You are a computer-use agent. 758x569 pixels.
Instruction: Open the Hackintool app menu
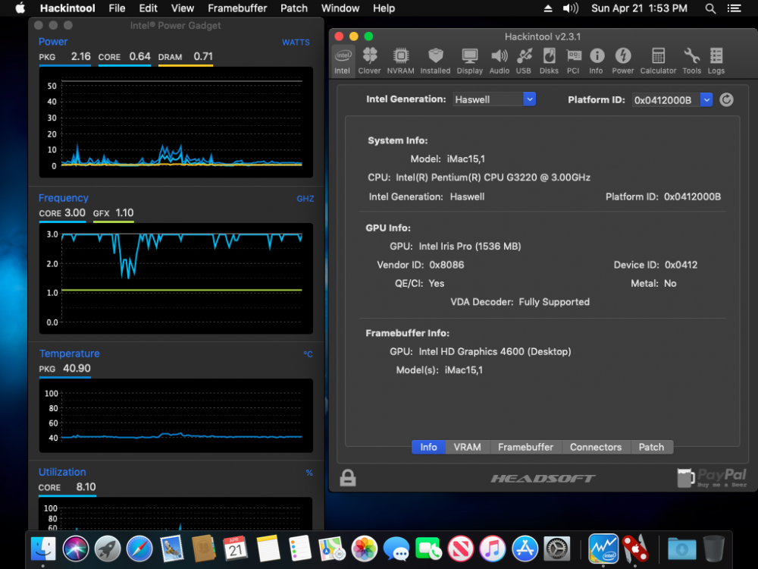67,8
